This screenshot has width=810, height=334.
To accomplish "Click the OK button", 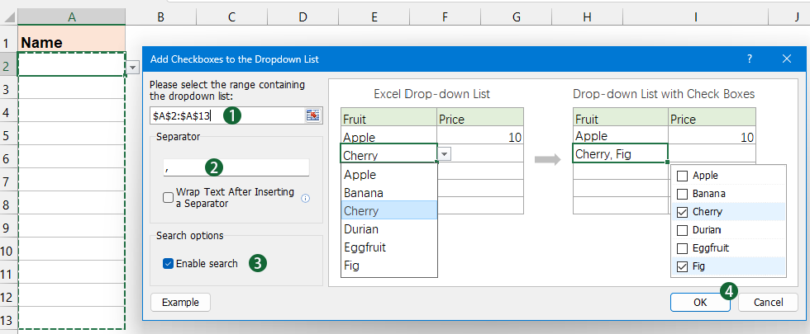I will [700, 303].
